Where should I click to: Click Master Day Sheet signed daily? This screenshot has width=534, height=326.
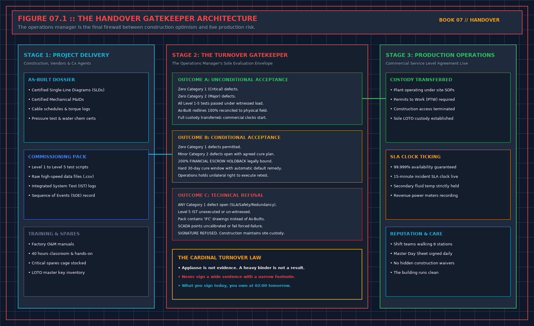tap(421, 254)
